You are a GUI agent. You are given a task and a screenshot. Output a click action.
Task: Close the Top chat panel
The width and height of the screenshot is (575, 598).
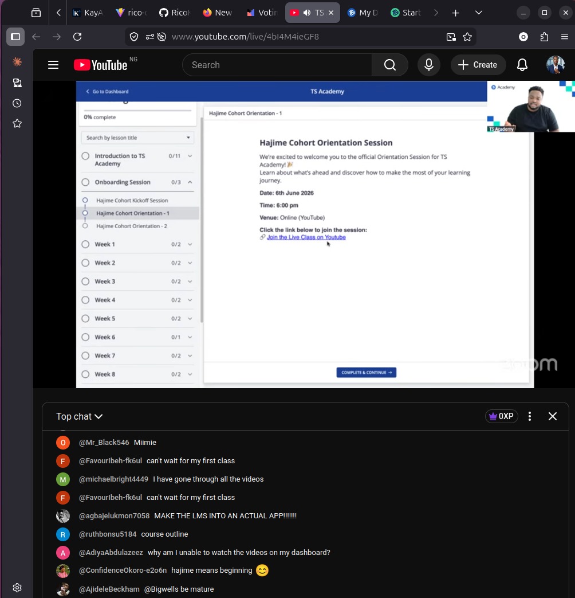pos(553,416)
